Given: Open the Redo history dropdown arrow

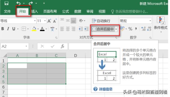Looking at the screenshot, I should click(x=36, y=3).
